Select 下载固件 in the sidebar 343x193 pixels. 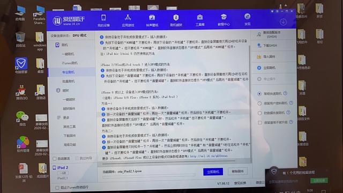(x=70, y=136)
